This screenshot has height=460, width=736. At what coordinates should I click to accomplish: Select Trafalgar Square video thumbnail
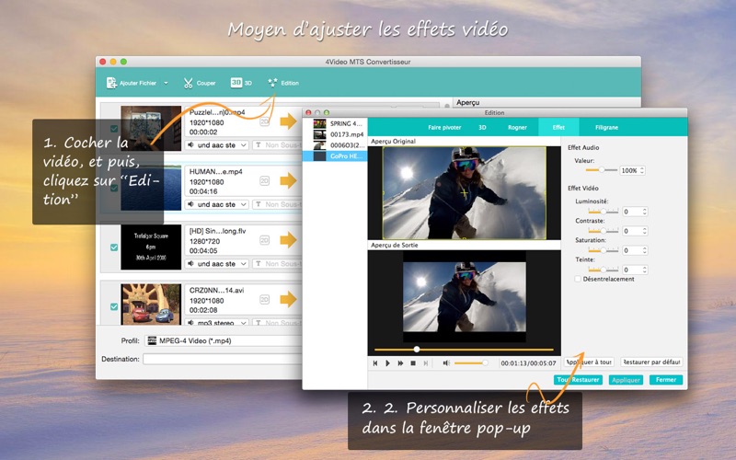[x=151, y=247]
